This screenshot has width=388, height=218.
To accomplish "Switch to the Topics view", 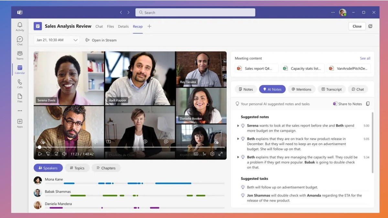I will (x=77, y=168).
